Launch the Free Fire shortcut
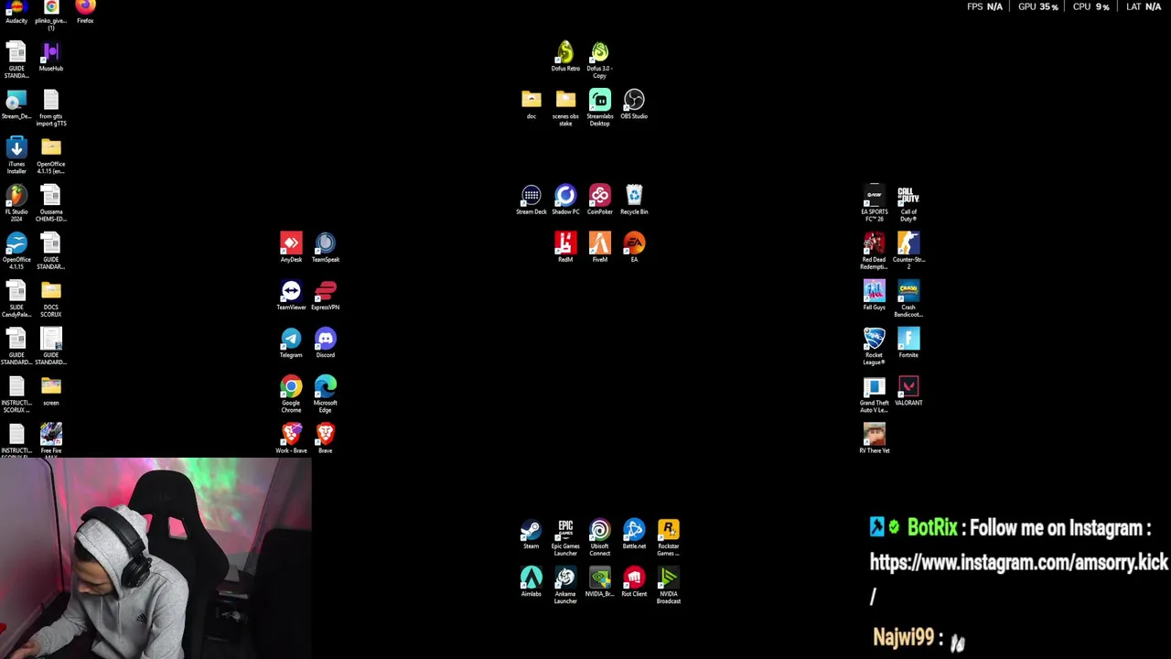Screen dimensions: 1171x659 point(51,439)
